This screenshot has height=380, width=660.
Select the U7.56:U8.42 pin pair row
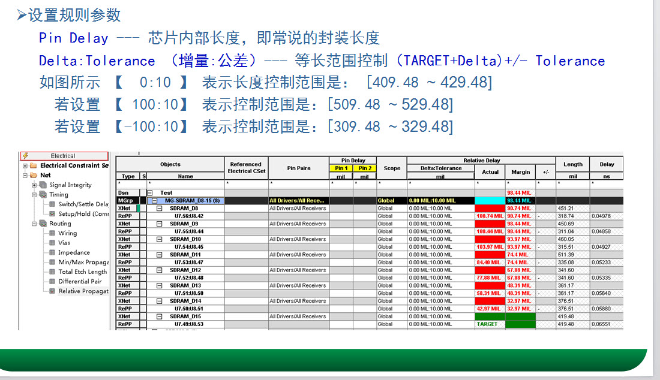(189, 216)
